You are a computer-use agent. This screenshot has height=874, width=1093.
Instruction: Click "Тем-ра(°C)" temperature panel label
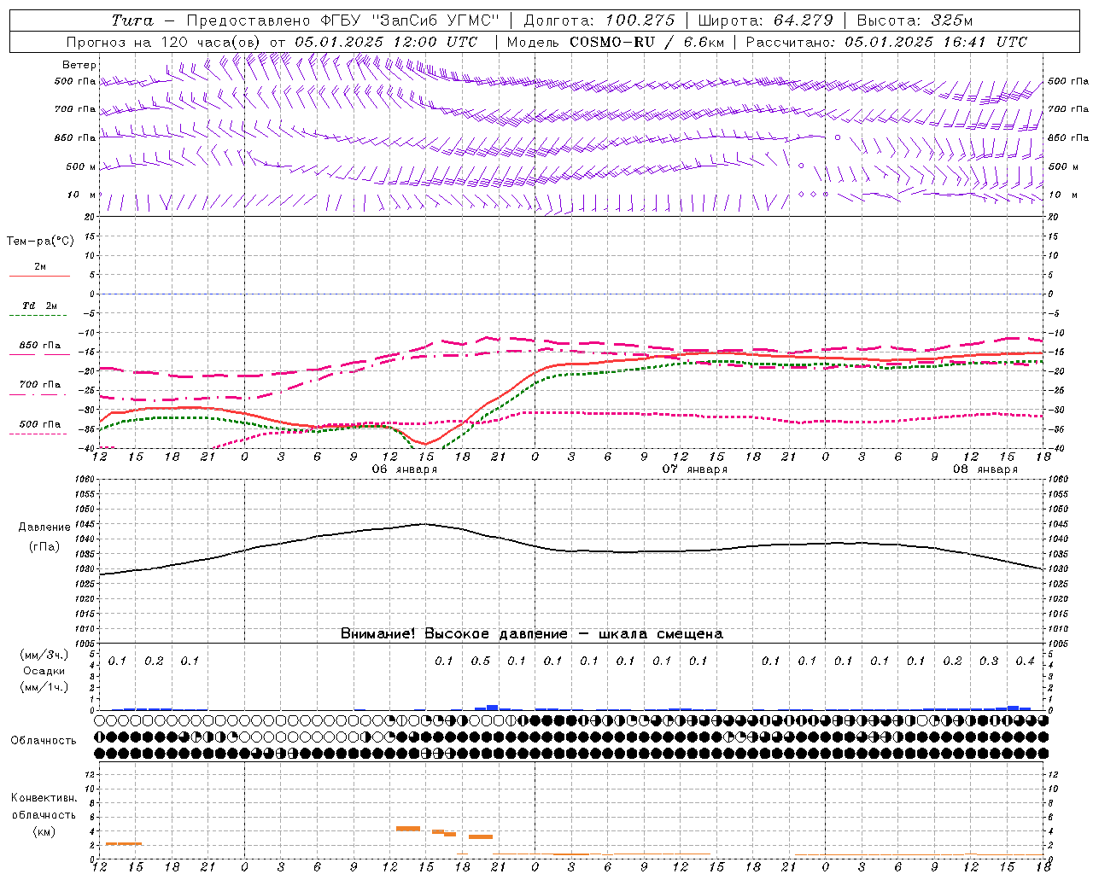click(40, 242)
